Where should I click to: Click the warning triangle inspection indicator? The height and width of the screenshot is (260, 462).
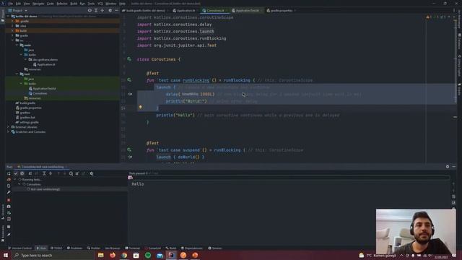click(428, 17)
